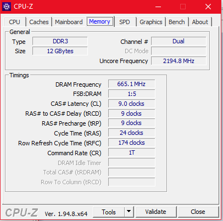Click the Close button at bottom
This screenshot has height=221, width=223.
click(198, 212)
